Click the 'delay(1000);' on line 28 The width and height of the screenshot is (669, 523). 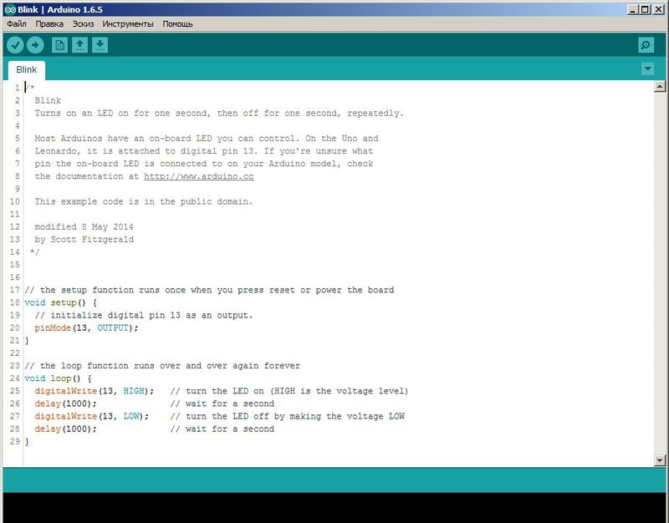click(x=66, y=429)
